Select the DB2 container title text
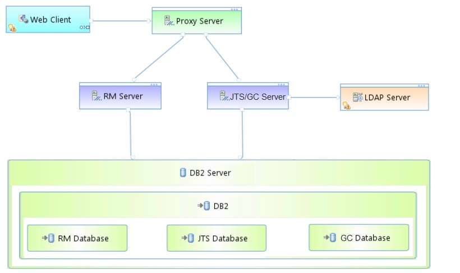The image size is (460, 273). (220, 206)
